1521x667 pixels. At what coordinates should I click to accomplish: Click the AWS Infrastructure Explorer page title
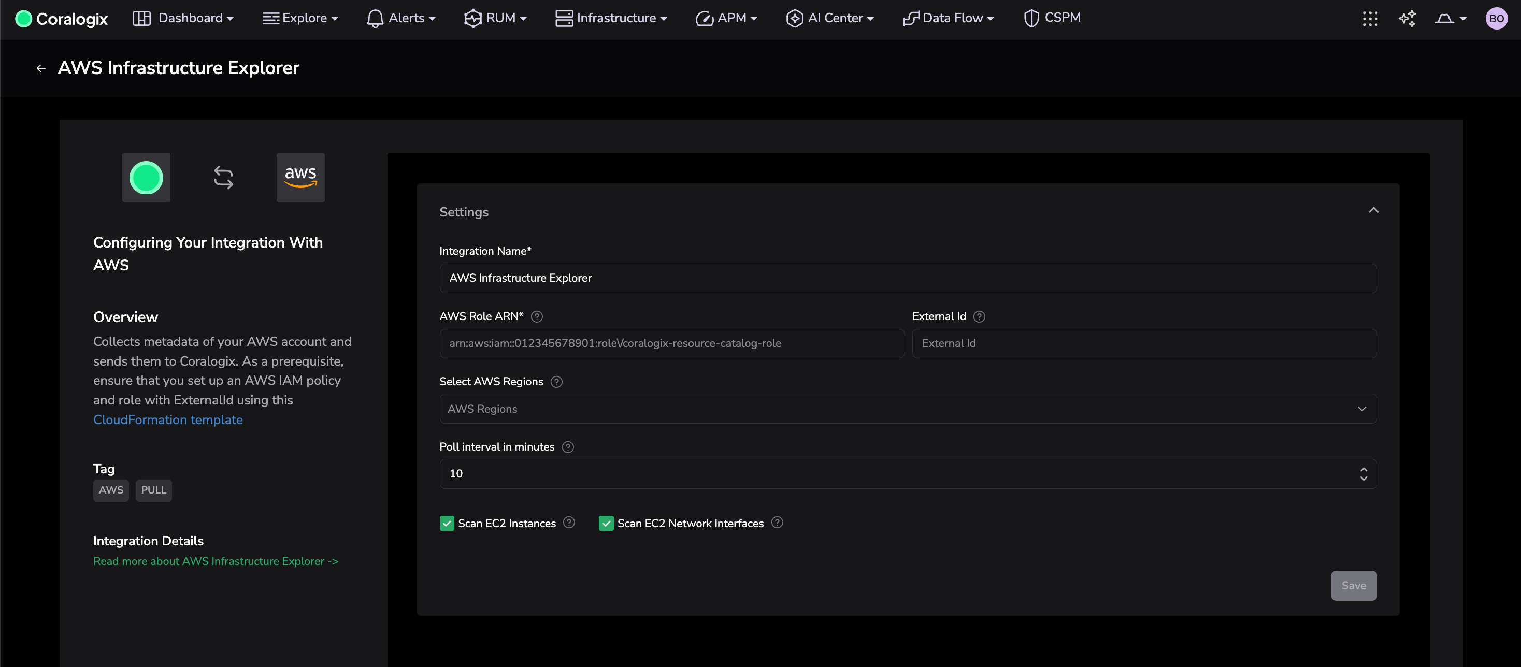point(178,68)
